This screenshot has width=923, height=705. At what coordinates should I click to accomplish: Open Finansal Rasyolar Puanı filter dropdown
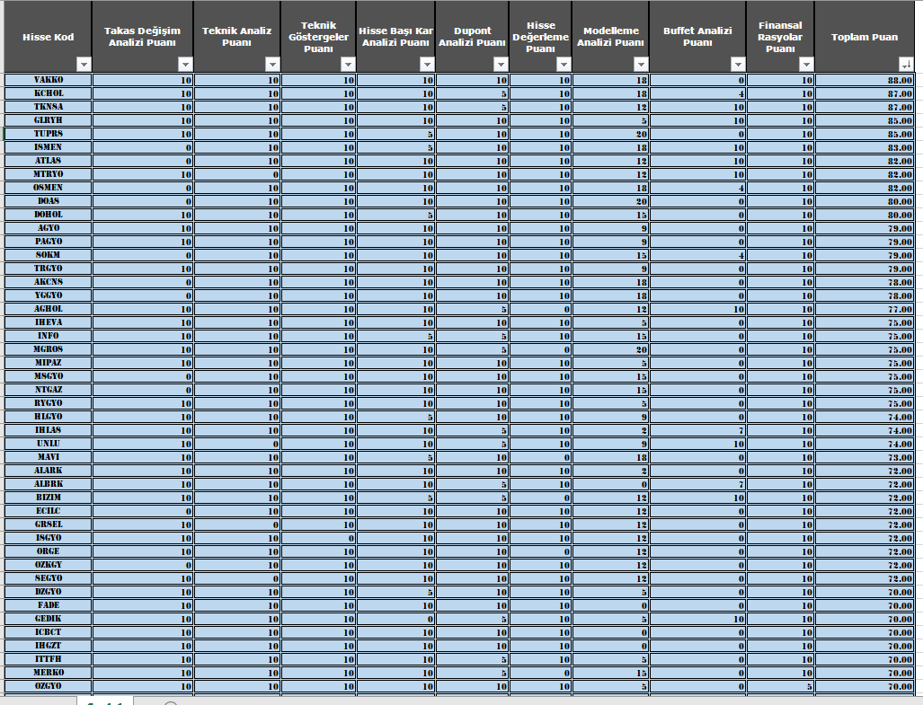(807, 64)
